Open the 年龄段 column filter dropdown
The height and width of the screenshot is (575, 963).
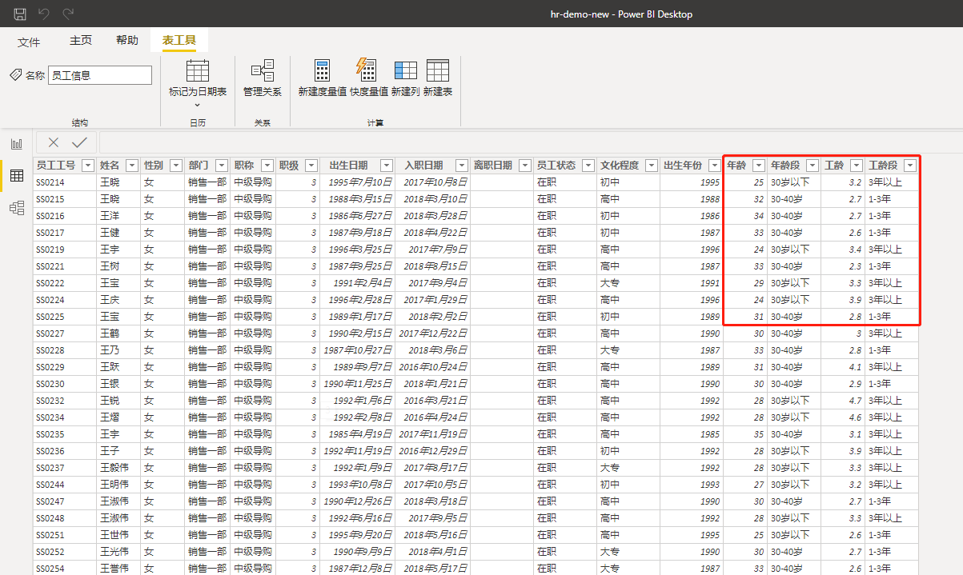tap(812, 166)
